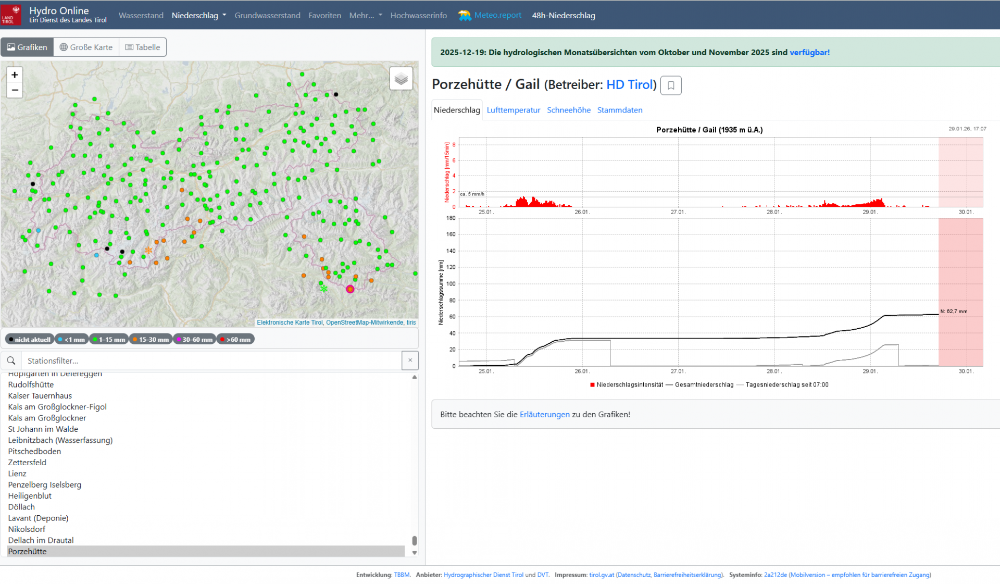Screen dimensions: 1000x584
Task: Switch to the Lufttemperatur tab
Action: [513, 110]
